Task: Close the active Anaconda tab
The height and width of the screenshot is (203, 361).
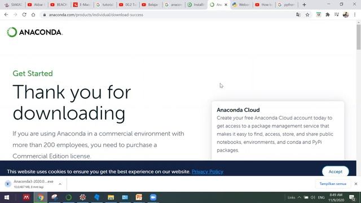Action: pos(226,5)
